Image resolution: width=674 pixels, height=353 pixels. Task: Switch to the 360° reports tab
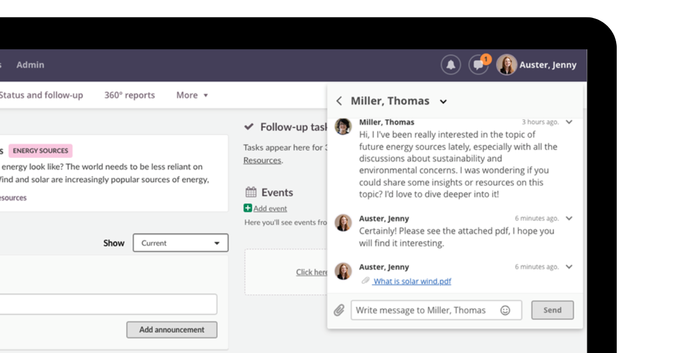pos(129,95)
